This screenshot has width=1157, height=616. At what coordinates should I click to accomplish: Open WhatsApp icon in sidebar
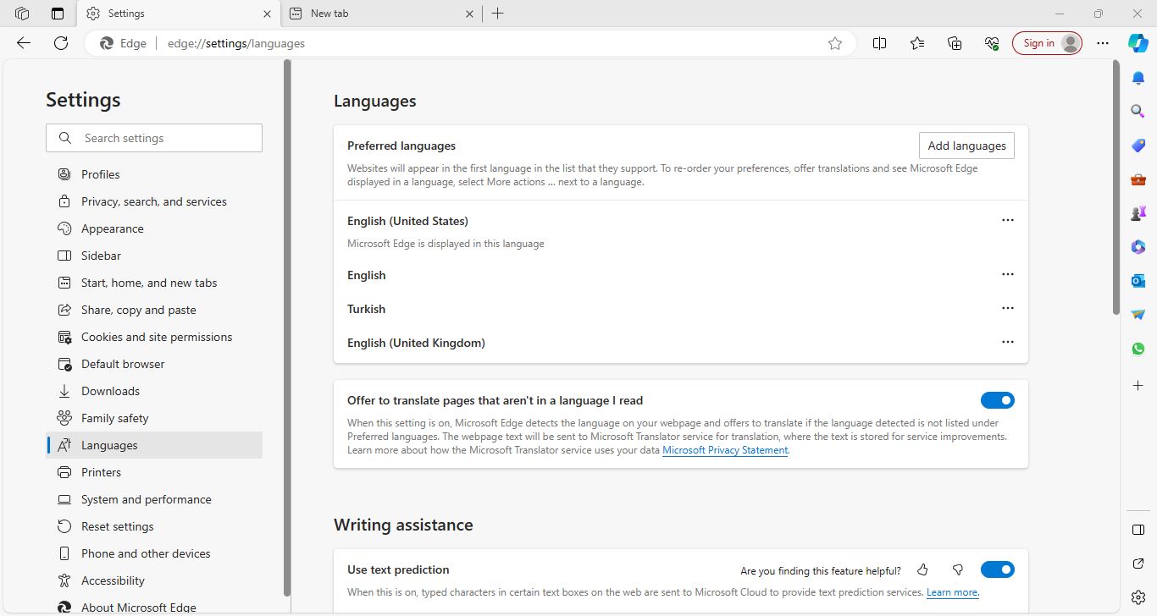point(1138,349)
